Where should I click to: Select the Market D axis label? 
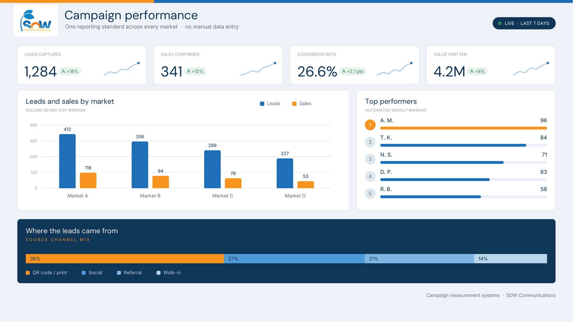point(295,196)
